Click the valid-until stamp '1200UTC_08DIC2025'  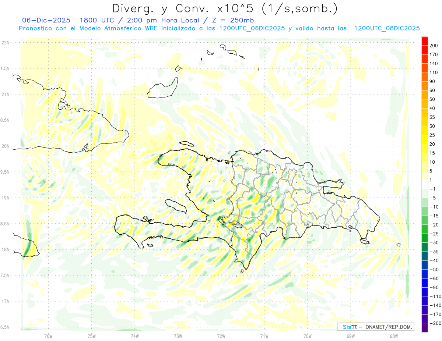coord(387,28)
